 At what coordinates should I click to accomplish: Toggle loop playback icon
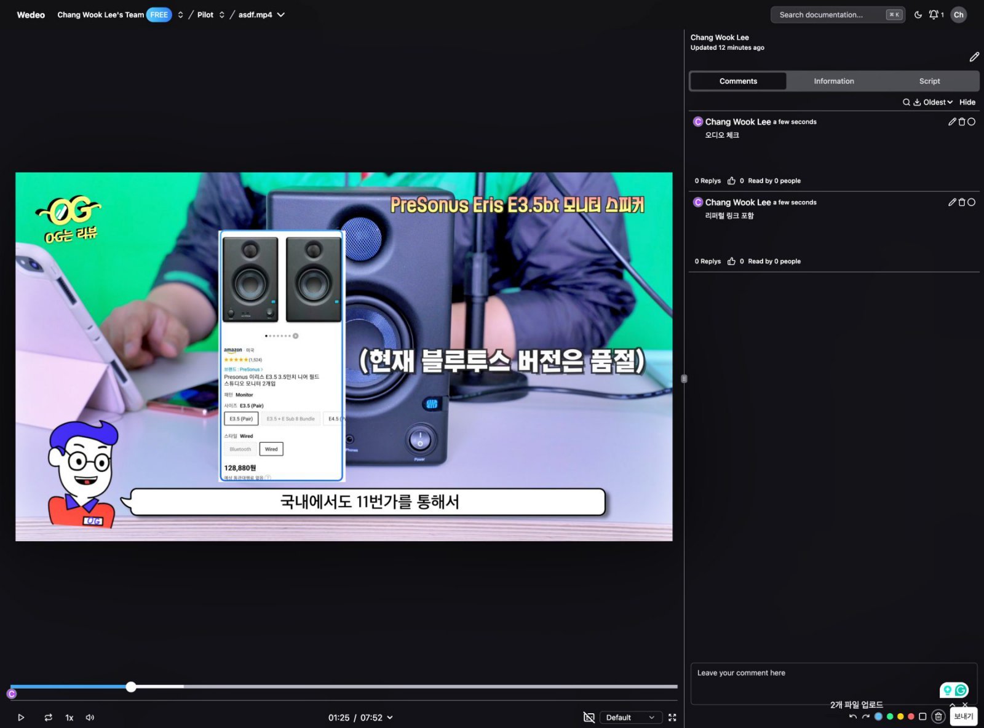tap(48, 718)
